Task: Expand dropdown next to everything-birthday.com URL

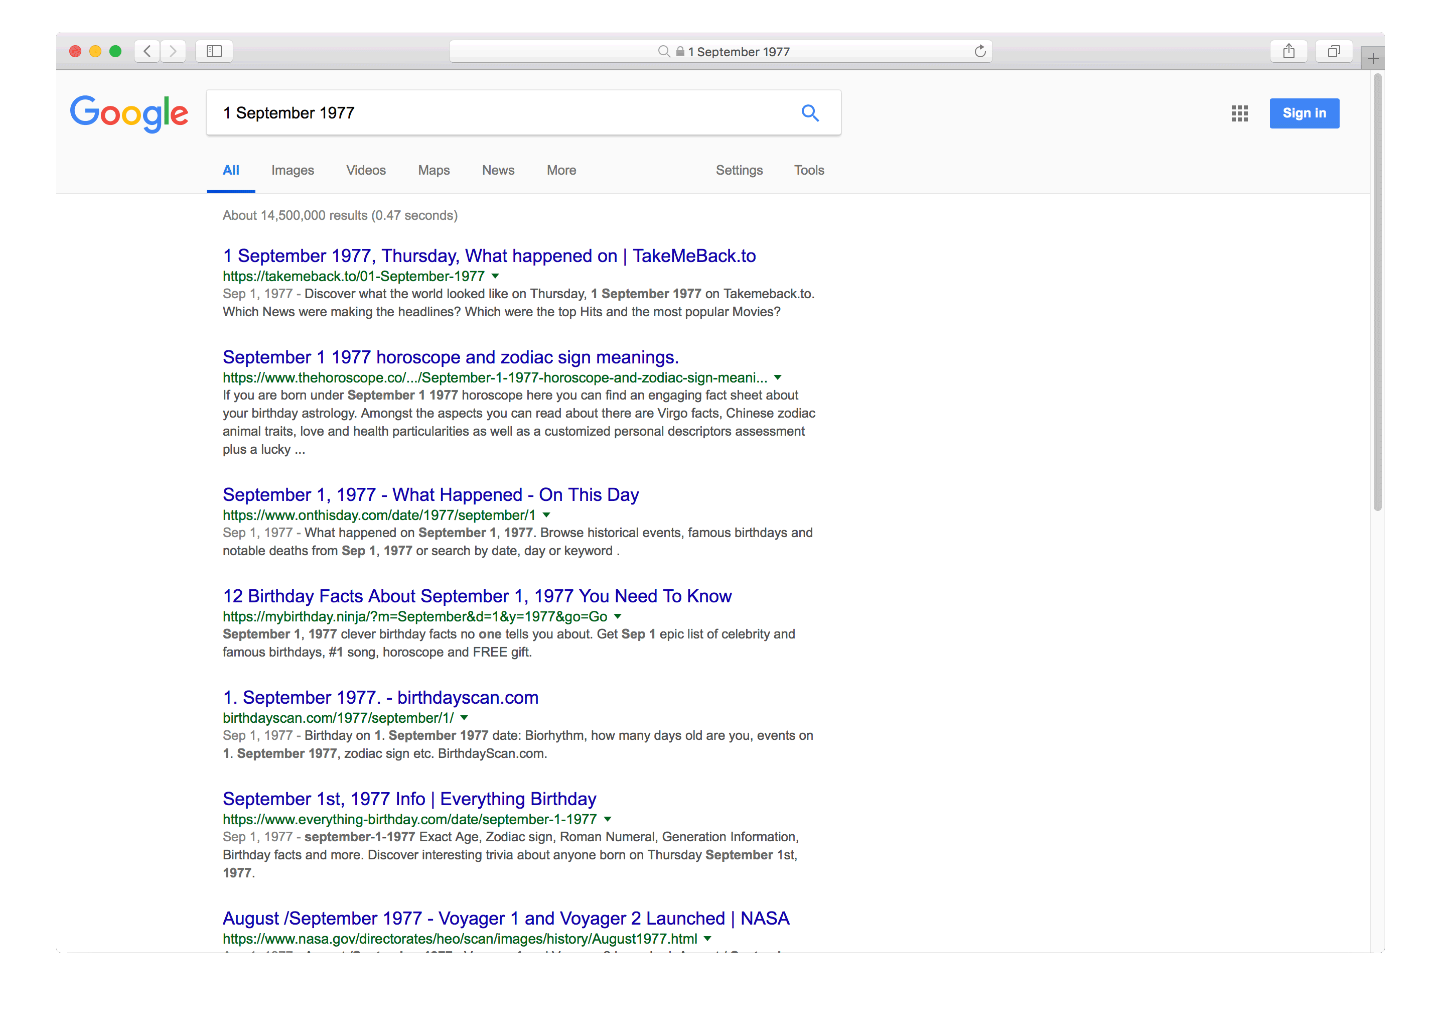Action: (x=607, y=819)
